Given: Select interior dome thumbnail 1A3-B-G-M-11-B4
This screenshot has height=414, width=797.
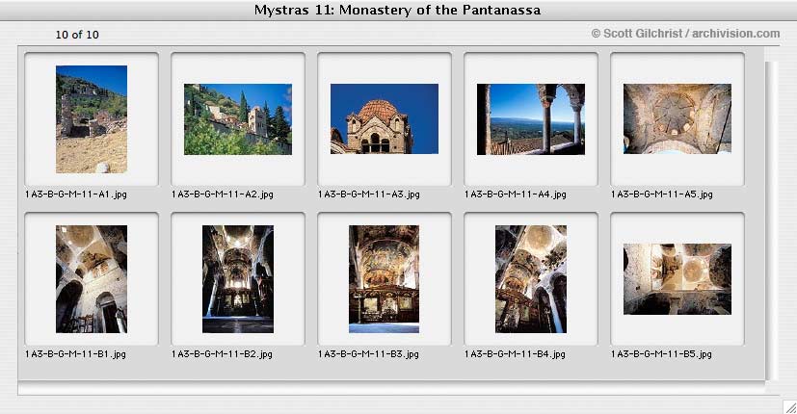Looking at the screenshot, I should point(531,279).
